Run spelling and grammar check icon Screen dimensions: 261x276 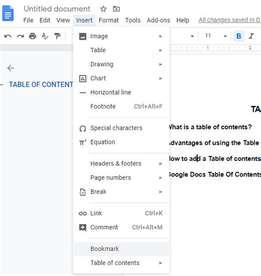pos(45,36)
